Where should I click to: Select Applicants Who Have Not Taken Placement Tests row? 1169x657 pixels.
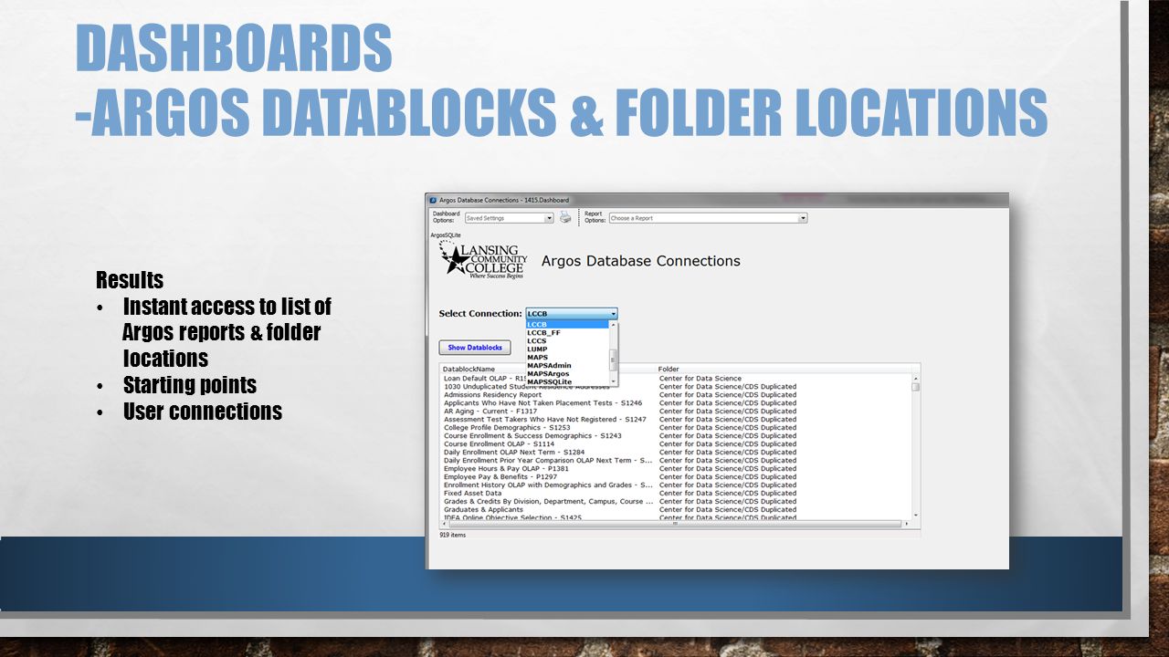point(676,403)
